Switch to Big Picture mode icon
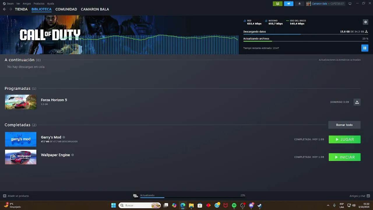Viewport: 373px width, 210px height. (350, 3)
